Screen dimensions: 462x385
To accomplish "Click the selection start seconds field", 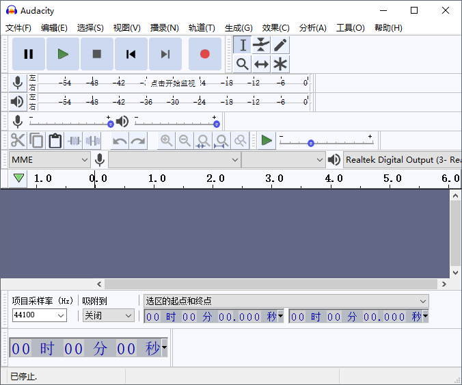I will pos(239,317).
